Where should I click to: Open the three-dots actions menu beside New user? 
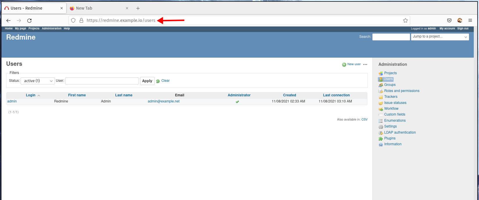pos(365,65)
